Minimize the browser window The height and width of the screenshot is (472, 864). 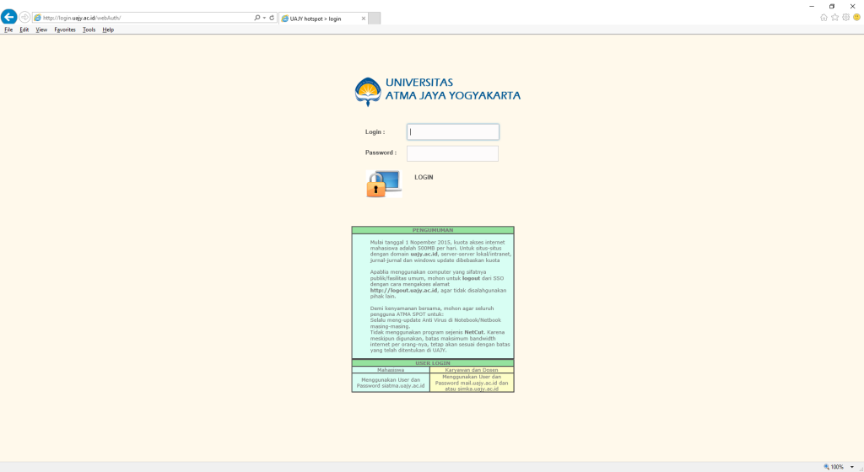click(x=812, y=6)
